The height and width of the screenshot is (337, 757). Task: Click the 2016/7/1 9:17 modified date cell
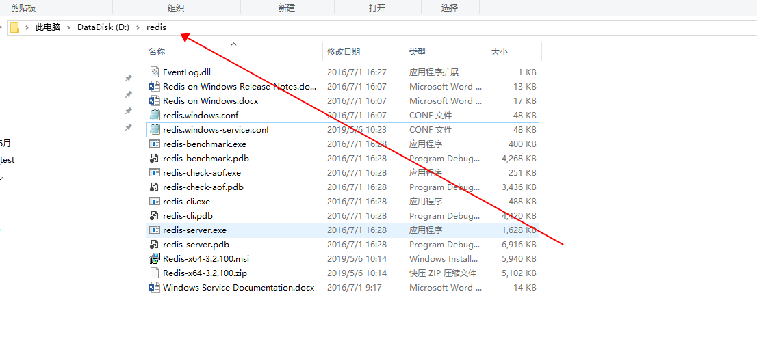355,287
